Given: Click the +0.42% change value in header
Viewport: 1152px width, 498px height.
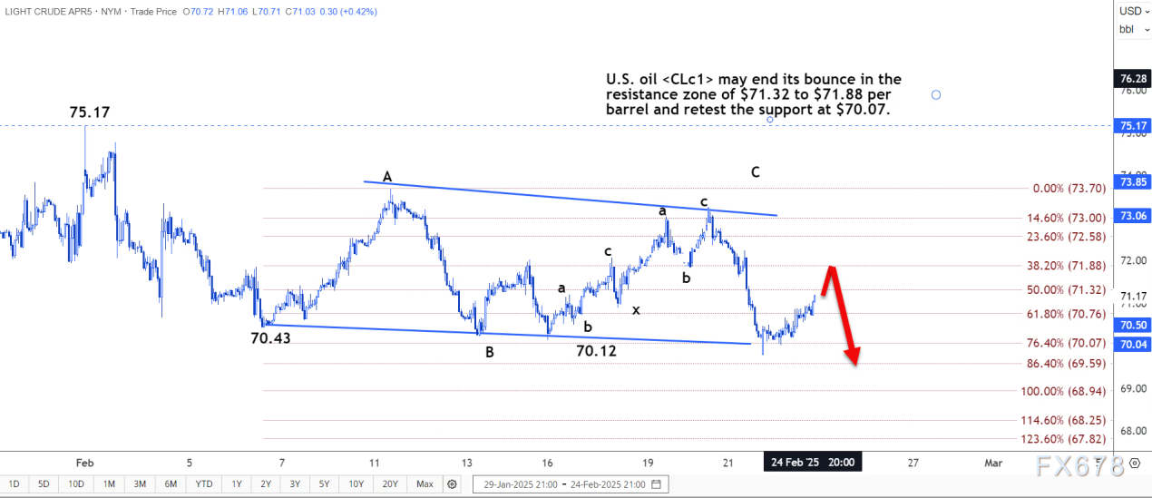Looking at the screenshot, I should pos(356,12).
